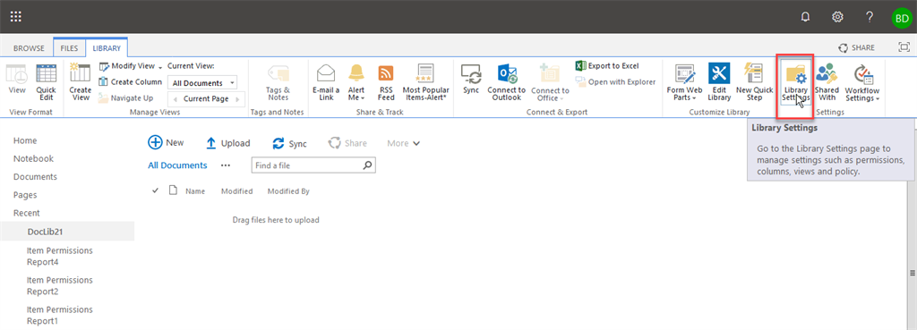Image resolution: width=917 pixels, height=330 pixels.
Task: Switch to the BROWSE tab
Action: (x=29, y=48)
